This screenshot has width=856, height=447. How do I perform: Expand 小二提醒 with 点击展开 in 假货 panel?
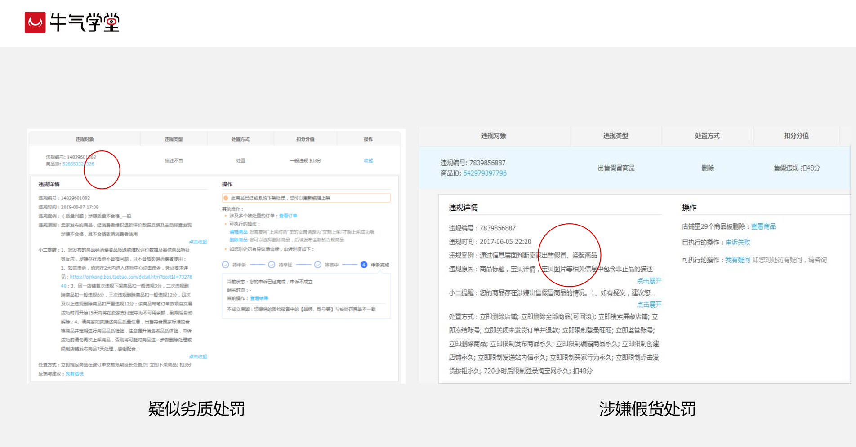tap(649, 305)
